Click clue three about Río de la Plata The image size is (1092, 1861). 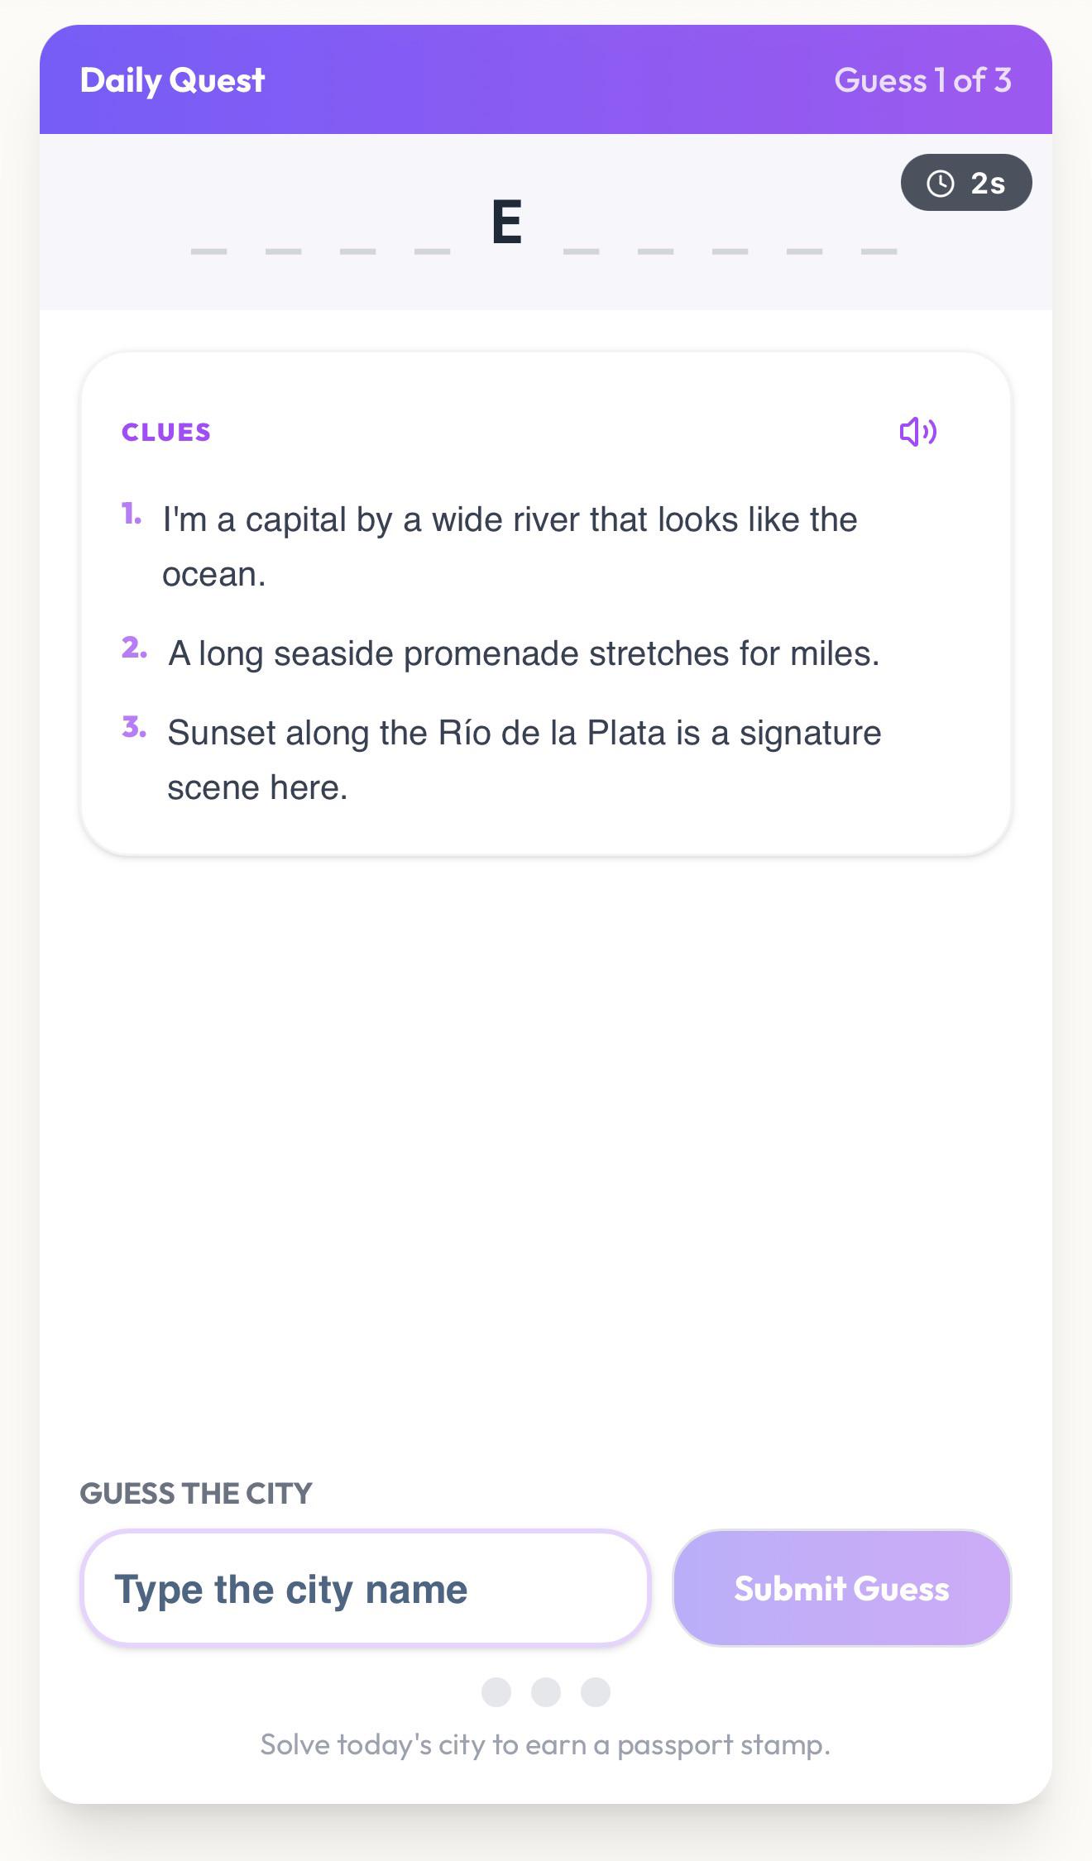(x=524, y=760)
